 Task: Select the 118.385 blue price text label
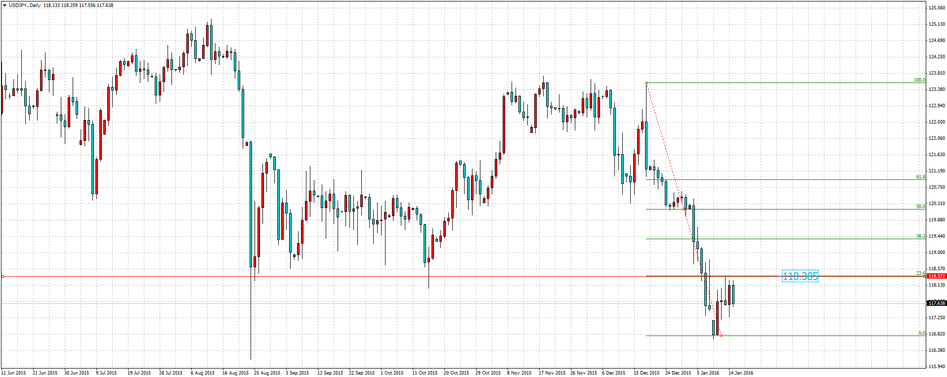(800, 276)
